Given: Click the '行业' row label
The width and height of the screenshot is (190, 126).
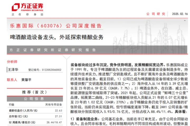Looking at the screenshot, I should (x=12, y=104).
